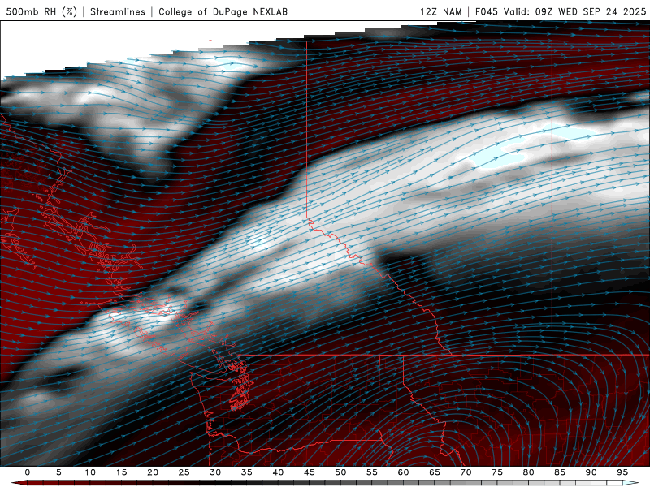
Task: Click the colorbar label "20"
Action: (153, 472)
